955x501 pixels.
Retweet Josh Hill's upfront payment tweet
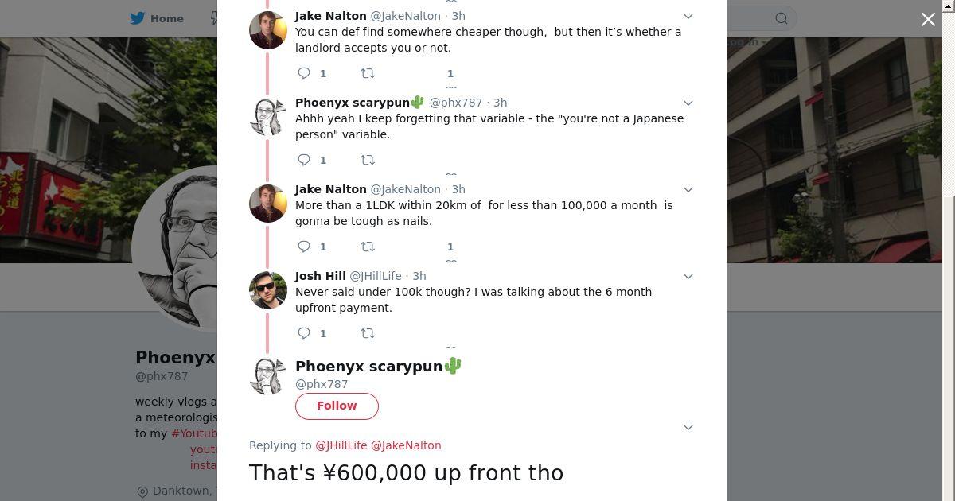(368, 333)
